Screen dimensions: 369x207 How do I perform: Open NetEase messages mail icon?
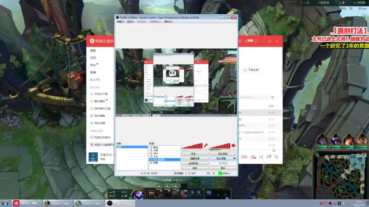(x=246, y=41)
